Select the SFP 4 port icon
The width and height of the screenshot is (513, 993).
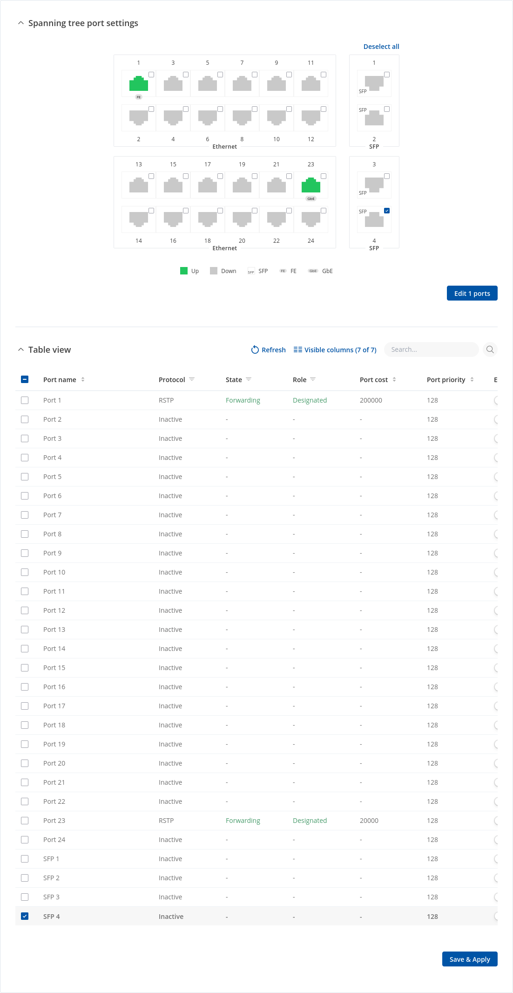coord(374,219)
